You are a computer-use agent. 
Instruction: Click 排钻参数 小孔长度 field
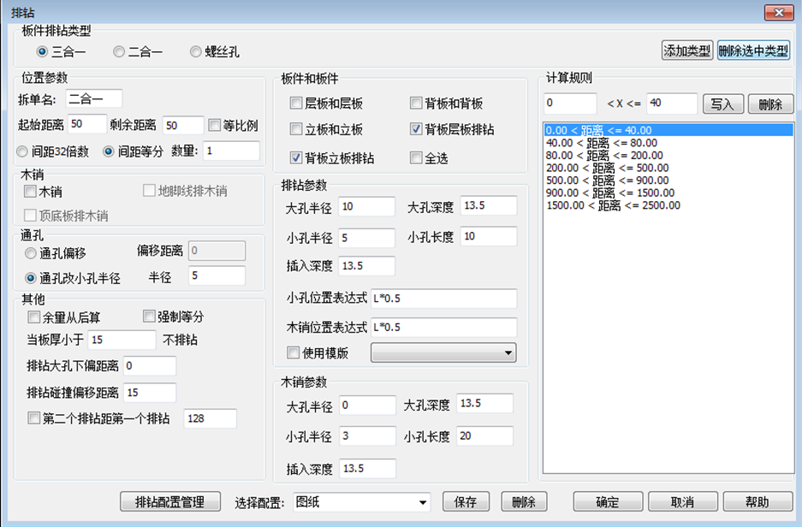[x=489, y=236]
